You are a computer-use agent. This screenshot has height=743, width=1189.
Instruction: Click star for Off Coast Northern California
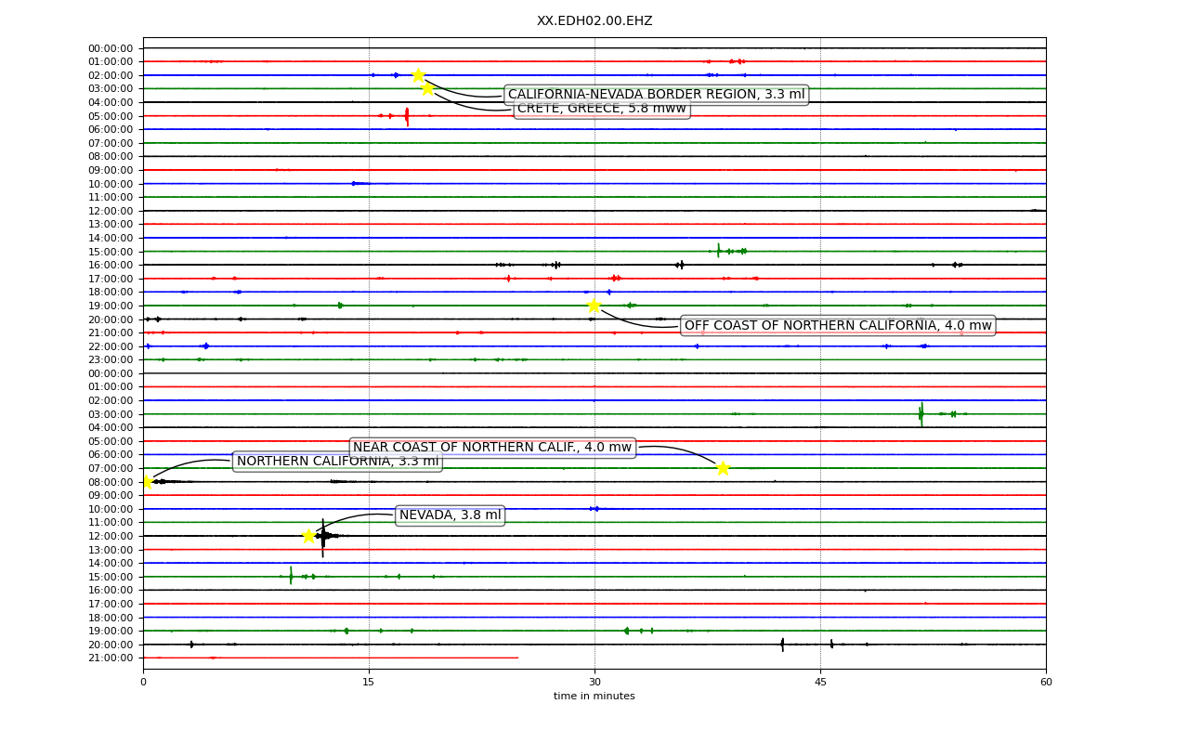tap(594, 306)
